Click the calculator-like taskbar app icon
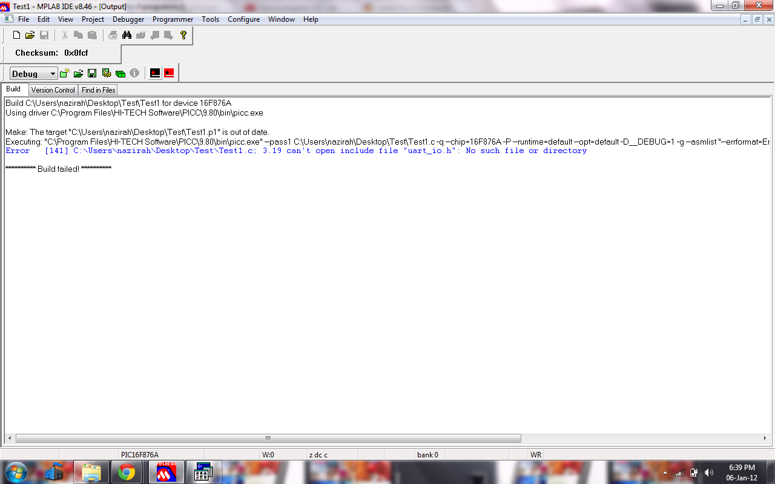Viewport: 775px width, 484px height. pos(203,472)
